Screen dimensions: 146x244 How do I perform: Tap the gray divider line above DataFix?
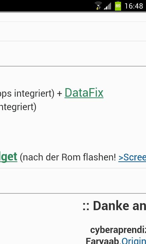pos(73,66)
